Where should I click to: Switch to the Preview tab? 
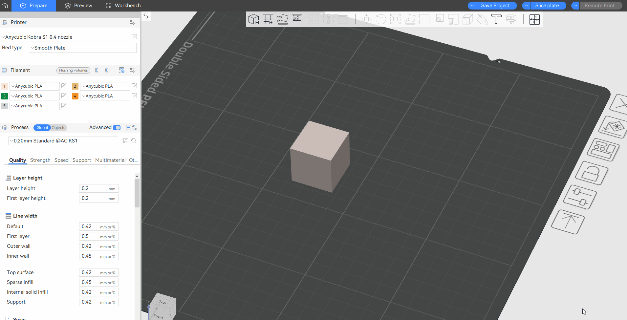point(78,6)
